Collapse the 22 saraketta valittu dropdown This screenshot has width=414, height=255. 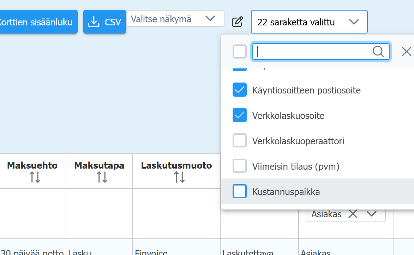tap(353, 22)
